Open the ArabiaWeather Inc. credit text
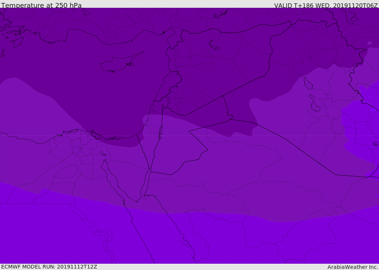This screenshot has width=379, height=270. pos(353,267)
